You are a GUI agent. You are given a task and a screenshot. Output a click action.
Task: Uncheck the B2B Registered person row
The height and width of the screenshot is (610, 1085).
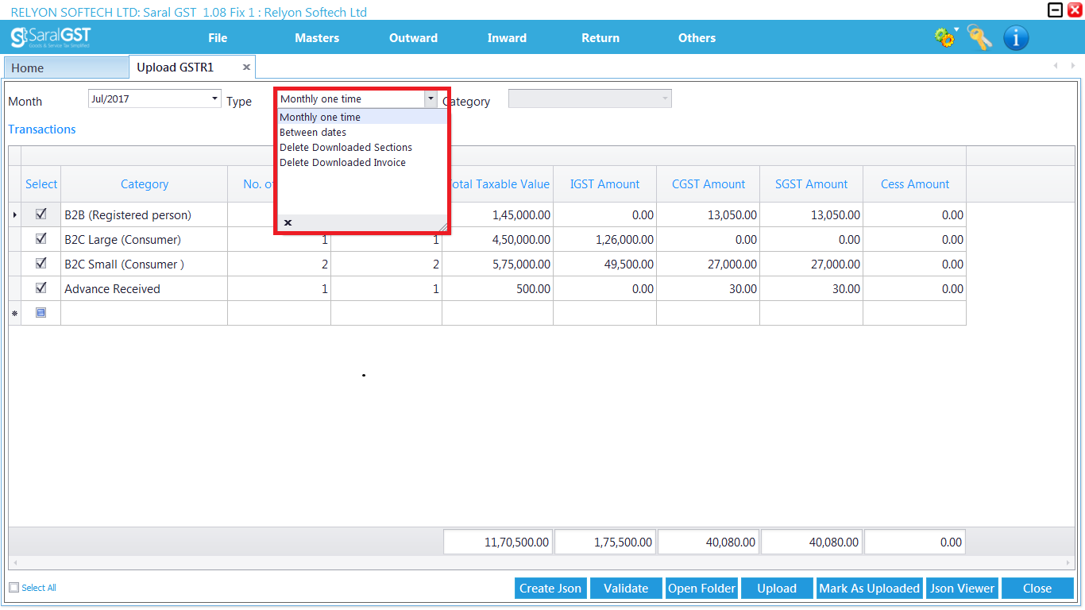pos(41,214)
